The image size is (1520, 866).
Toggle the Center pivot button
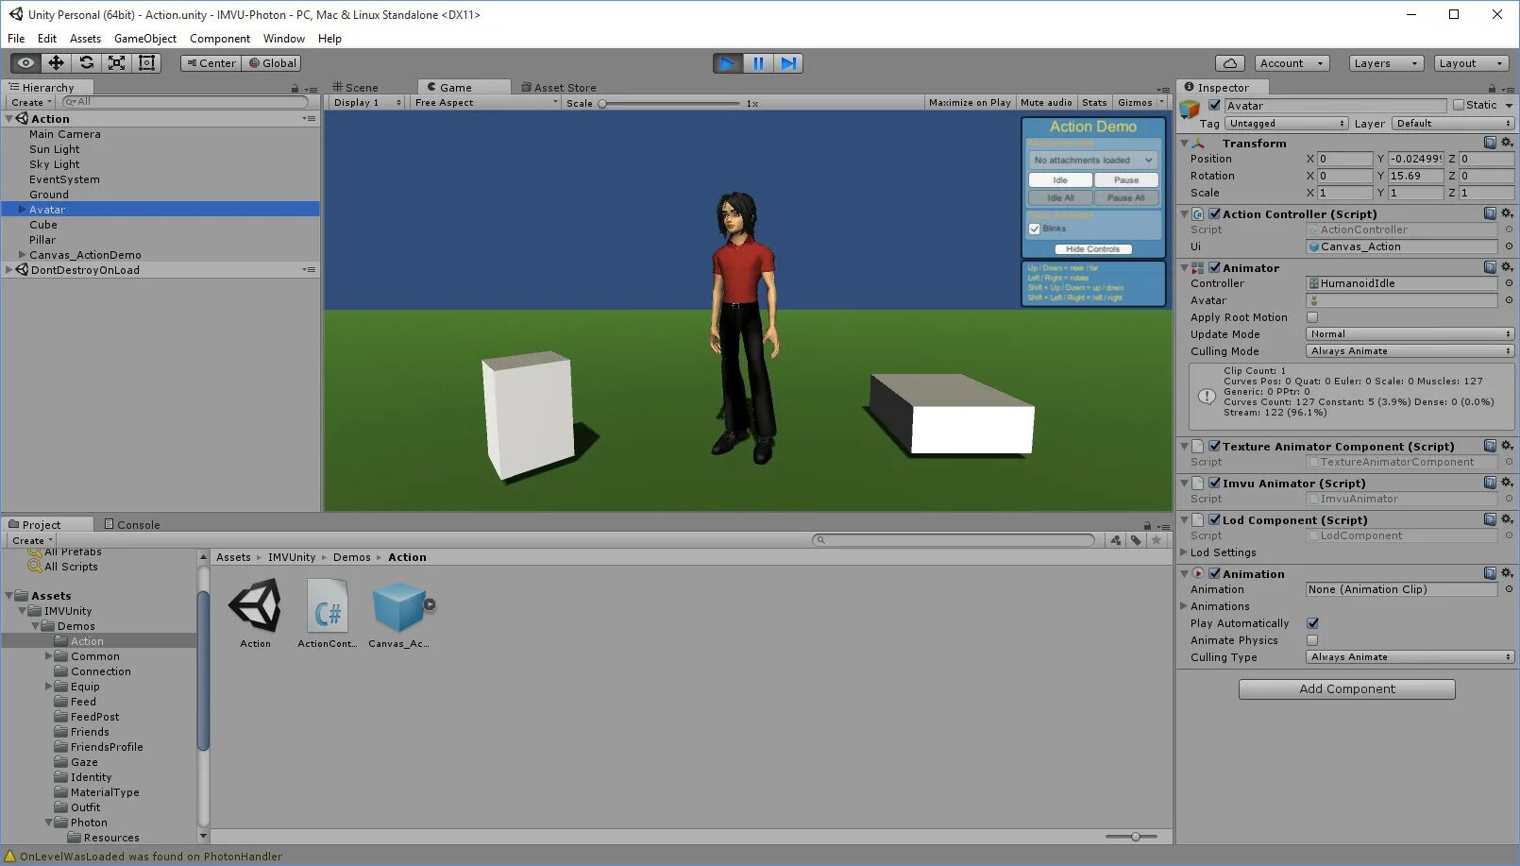pos(211,63)
